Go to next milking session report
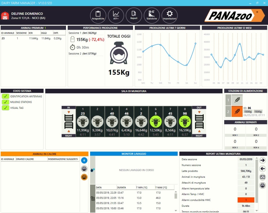This screenshot has height=213, width=268. [x=263, y=160]
